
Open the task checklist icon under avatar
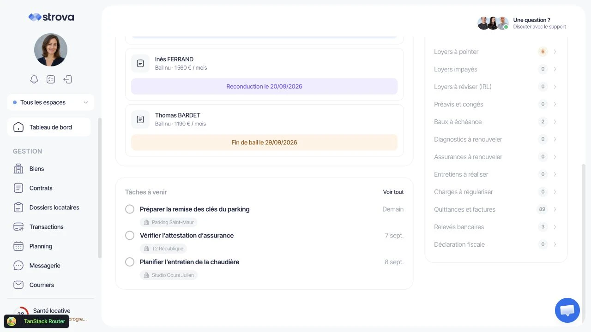pos(51,79)
